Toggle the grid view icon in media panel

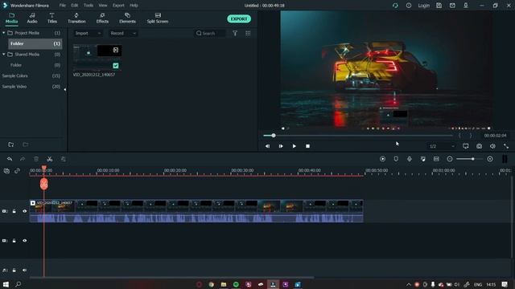tap(248, 33)
